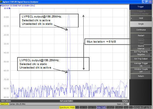Click the Ref Level 5dBm field
153x109 pixels.
pos(66,101)
